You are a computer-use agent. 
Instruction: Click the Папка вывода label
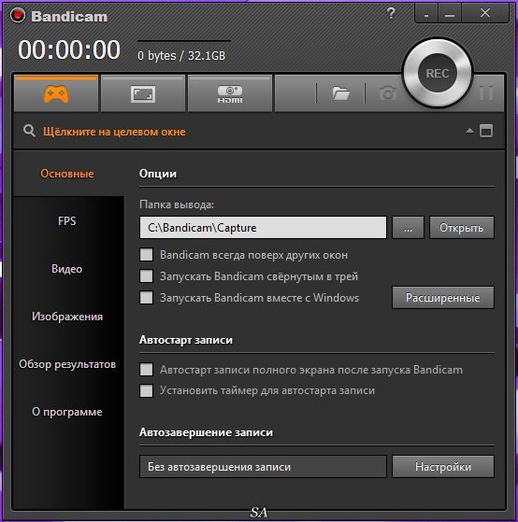[x=177, y=205]
